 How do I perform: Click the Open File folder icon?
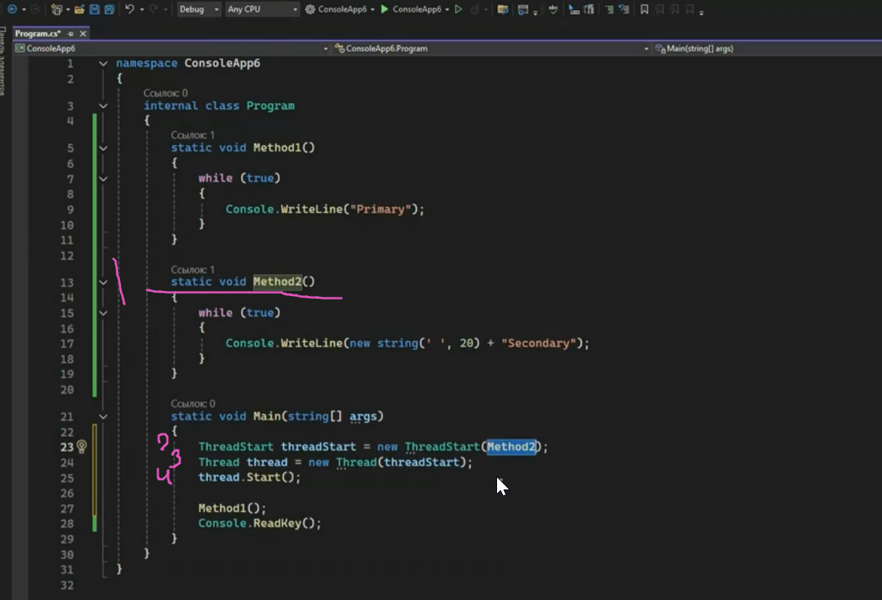coord(79,9)
